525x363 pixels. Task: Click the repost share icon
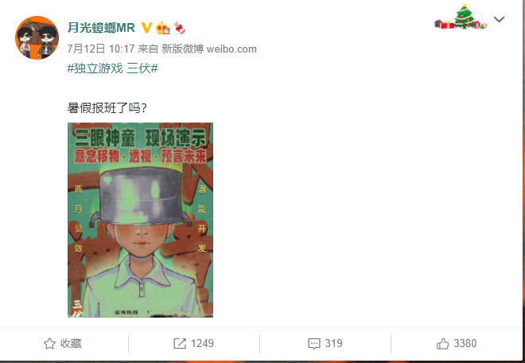[180, 344]
